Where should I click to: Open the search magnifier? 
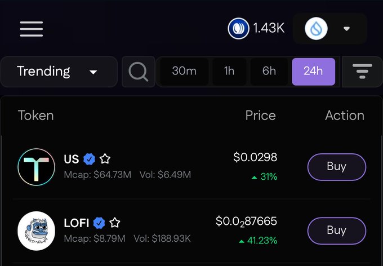point(139,72)
